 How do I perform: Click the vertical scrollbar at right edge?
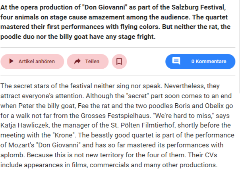(x=239, y=46)
